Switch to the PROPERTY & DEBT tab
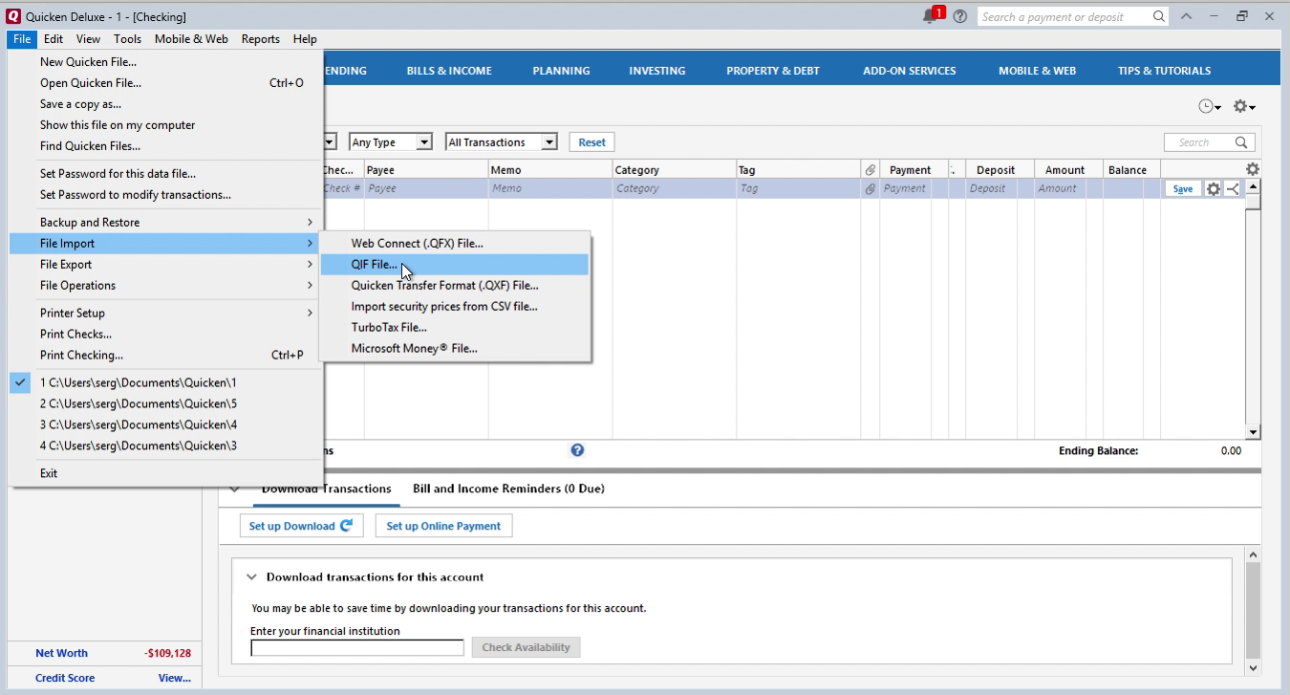Screen dimensions: 1290x695 click(773, 71)
